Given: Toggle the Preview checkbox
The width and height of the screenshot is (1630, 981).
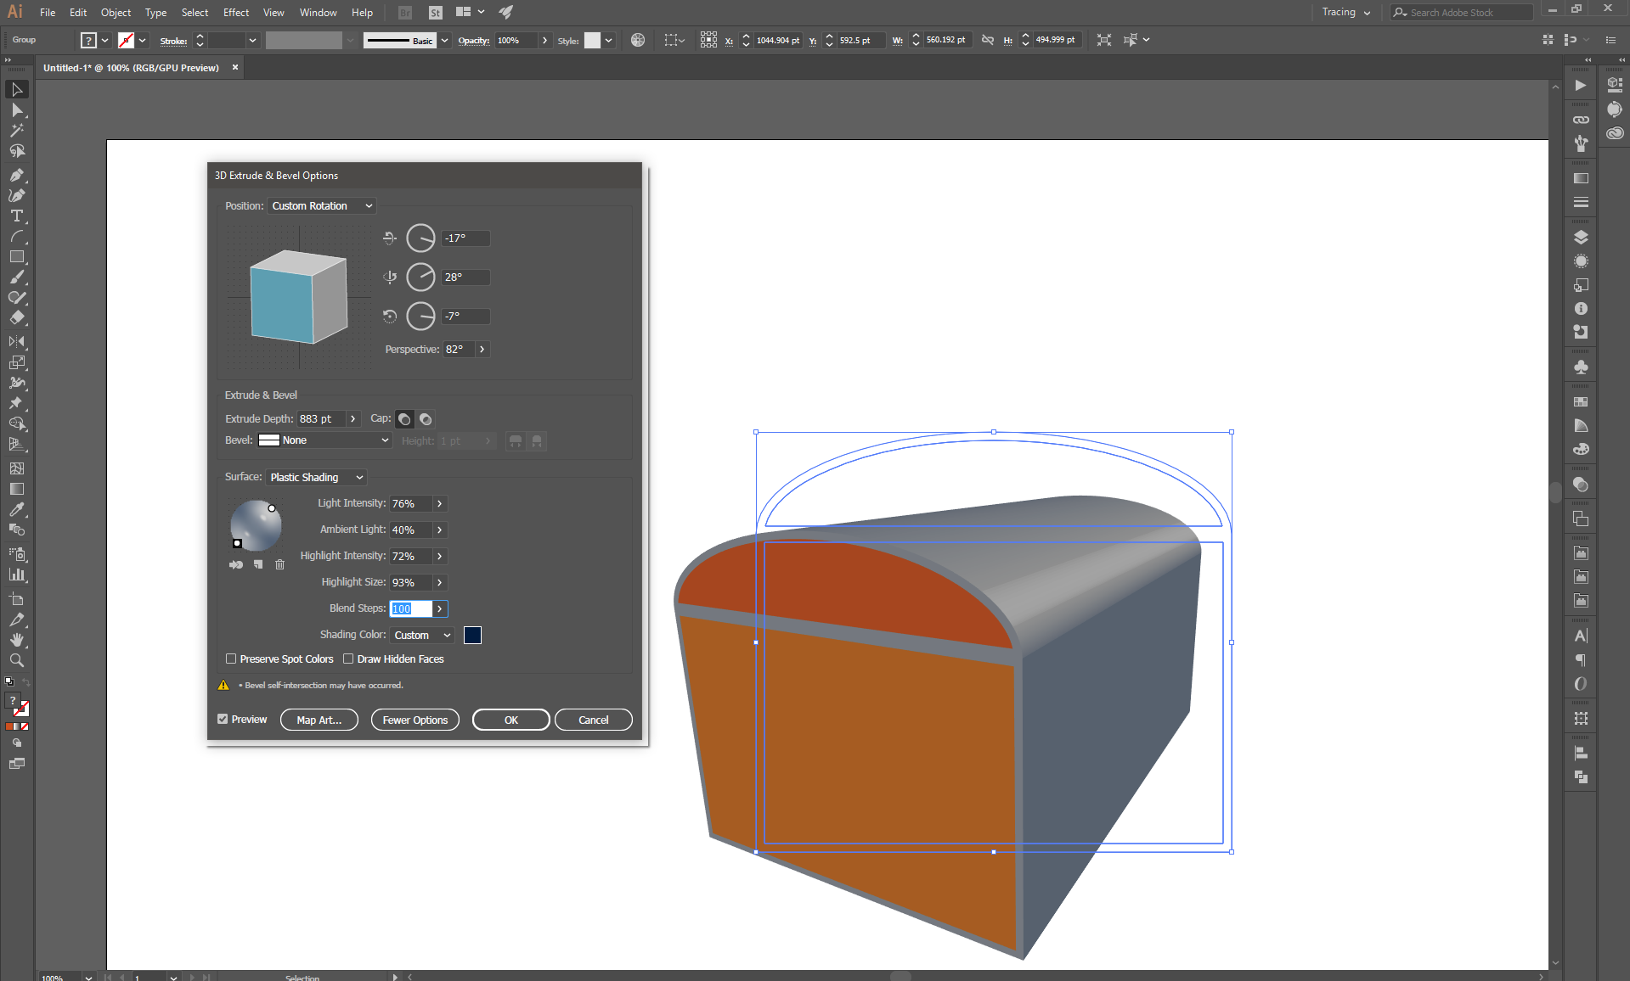Looking at the screenshot, I should (223, 719).
